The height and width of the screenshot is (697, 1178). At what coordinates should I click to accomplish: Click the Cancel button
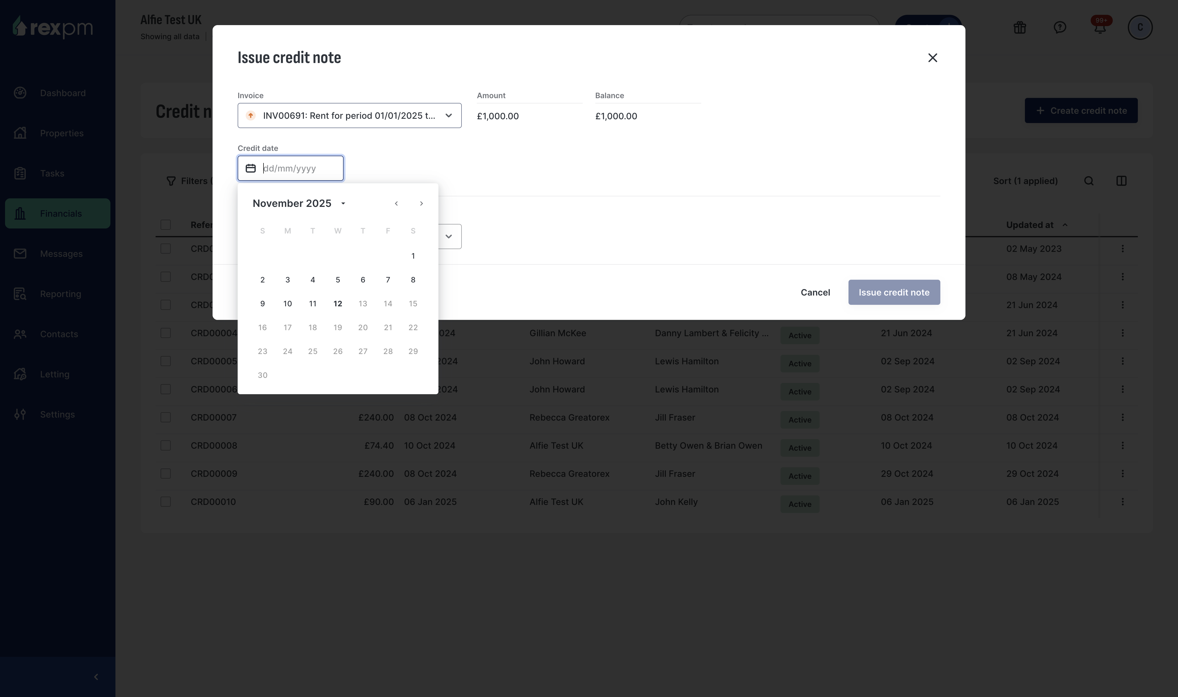pos(815,292)
